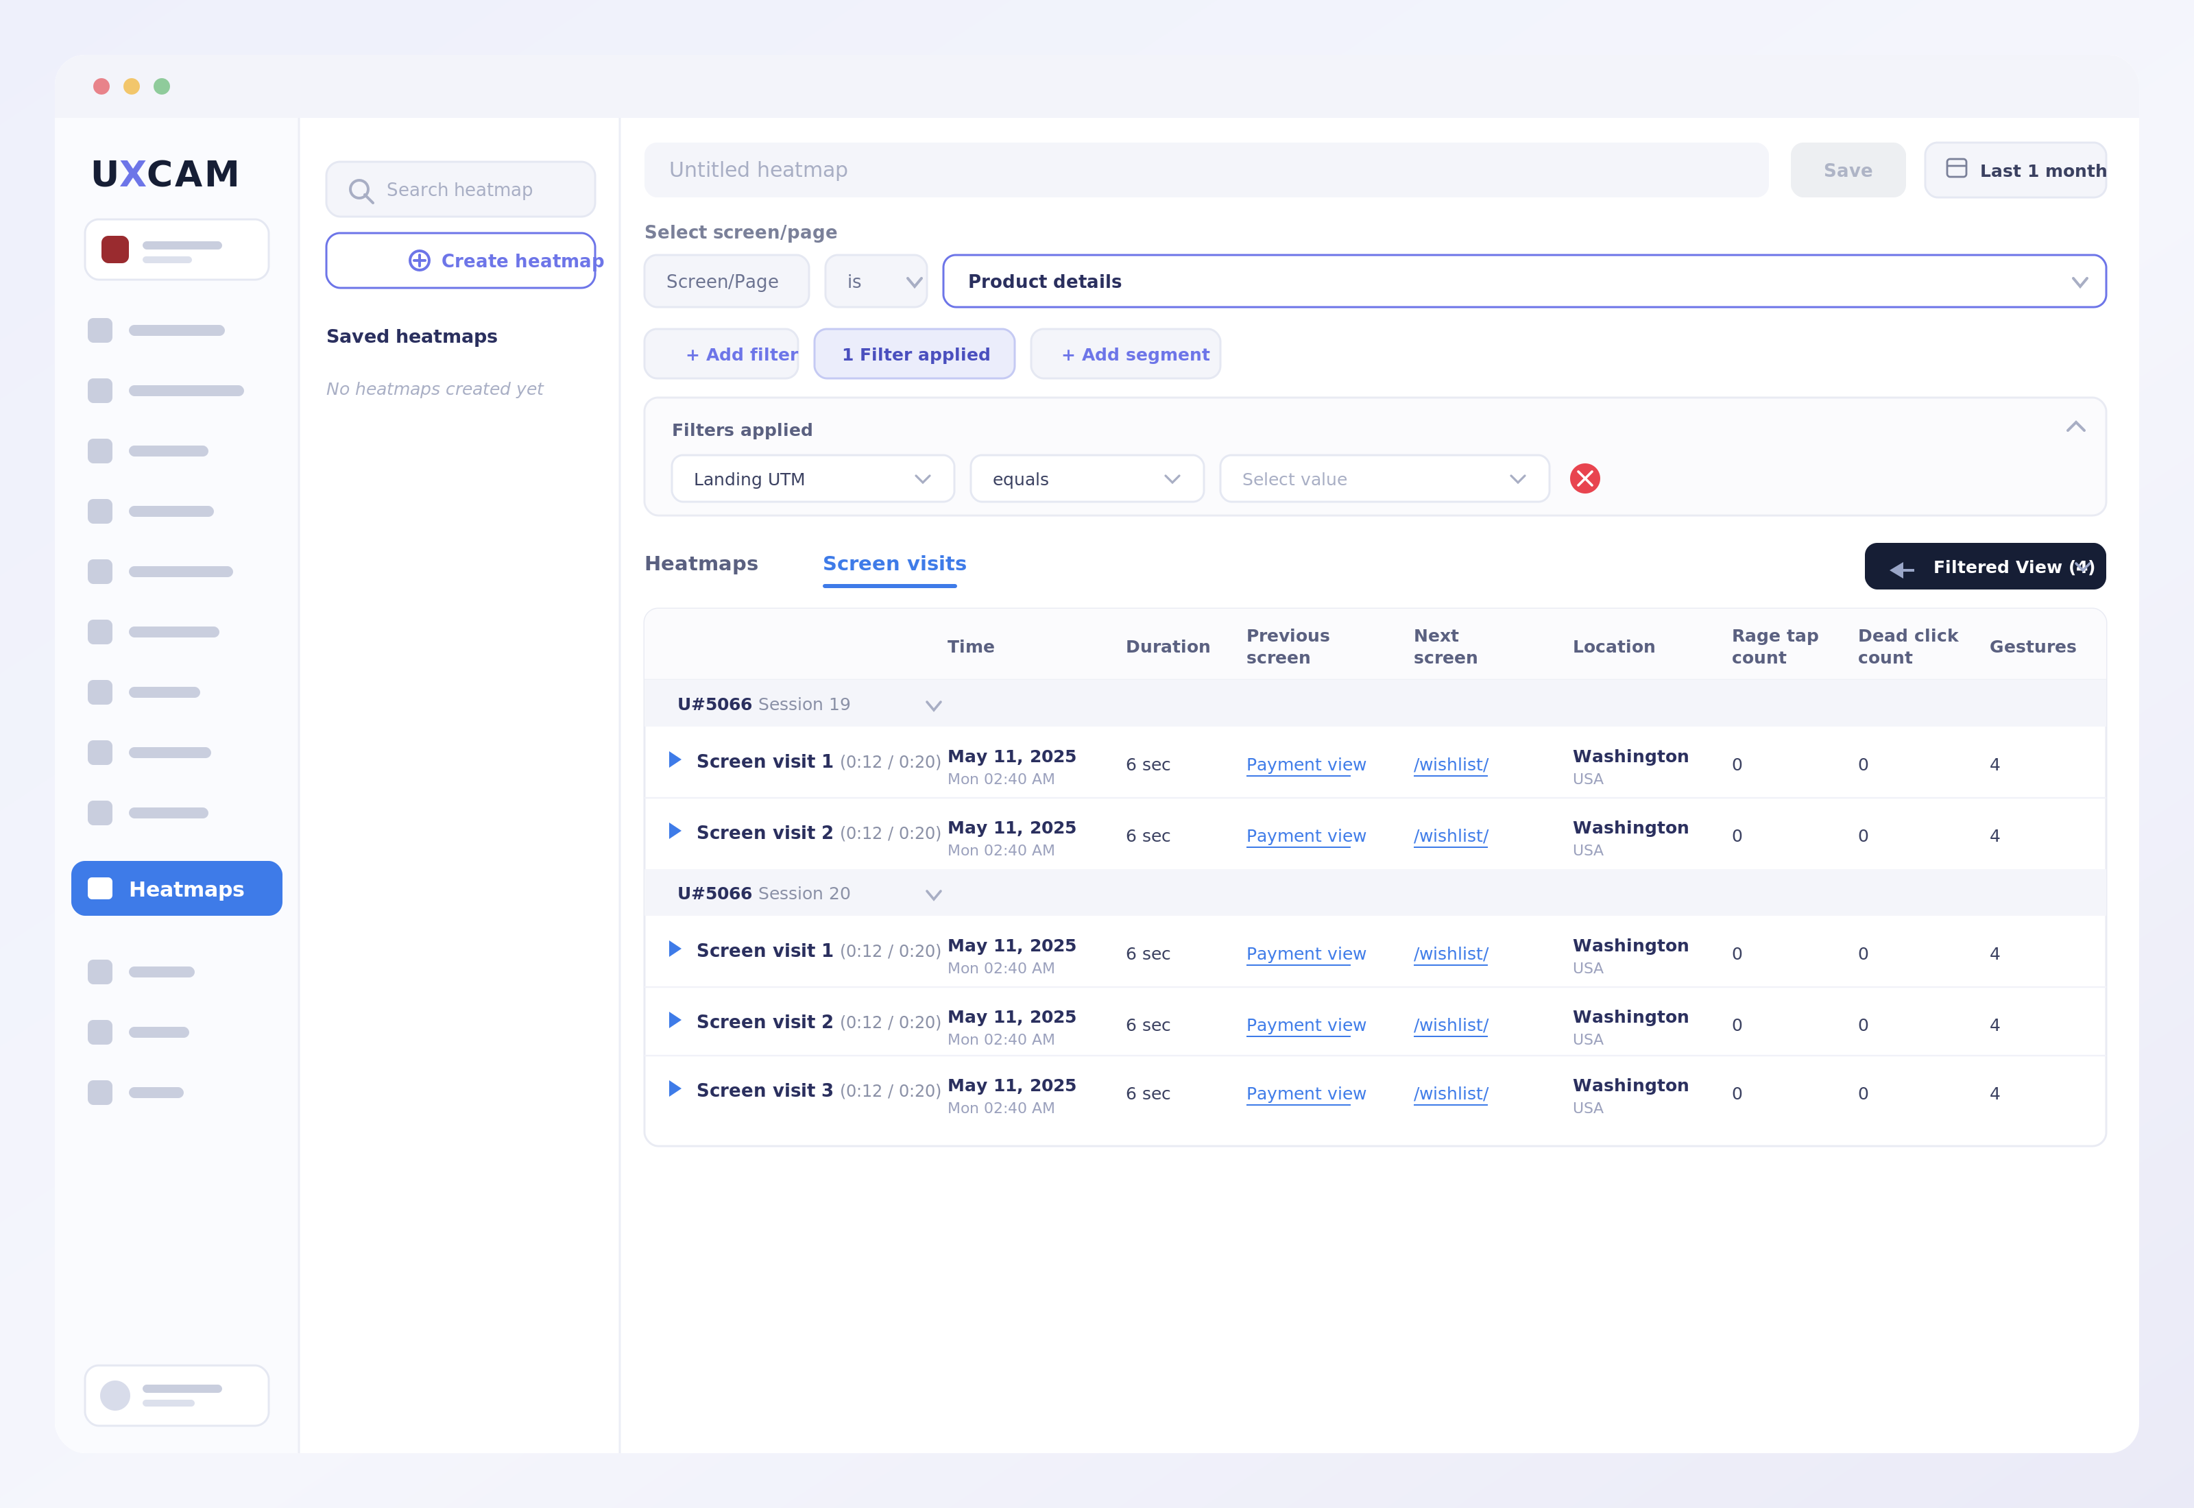Open Heatmaps in the left sidebar
2194x1508 pixels.
pyautogui.click(x=177, y=888)
